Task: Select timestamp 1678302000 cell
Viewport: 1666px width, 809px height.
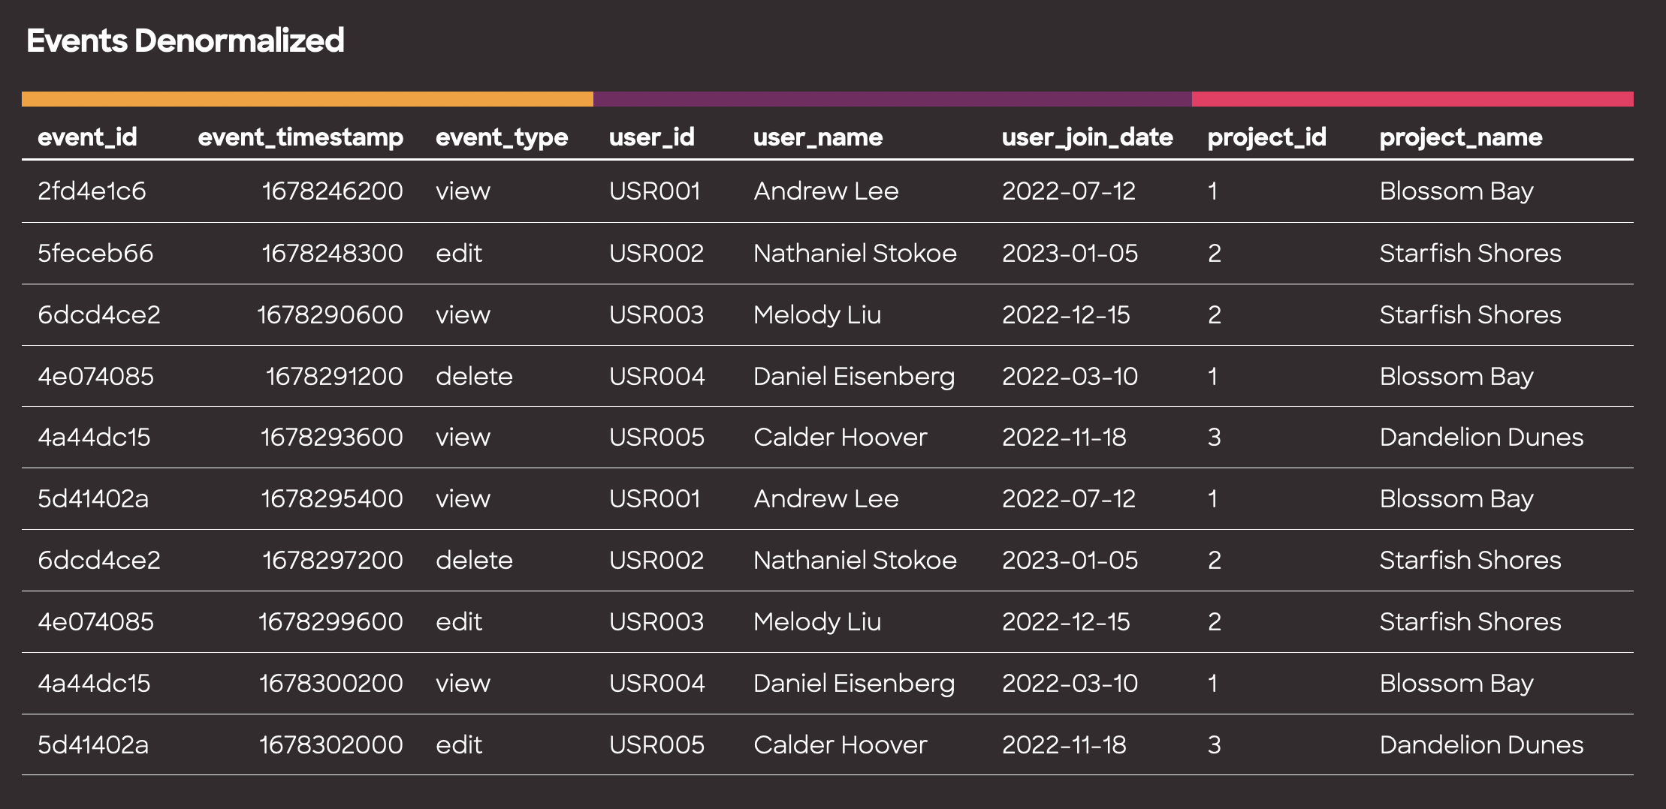Action: [x=331, y=745]
